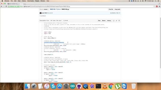Open the file in GitHub Desktop icon
This screenshot has width=161, height=90.
(x=114, y=20)
